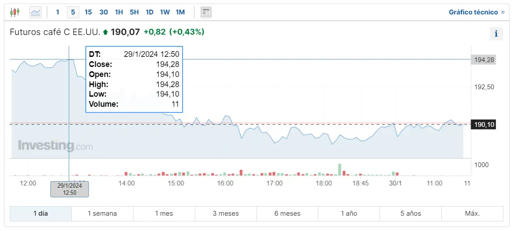Viewport: 514px width, 231px height.
Task: Click the 190,10 current price label
Action: pos(484,125)
